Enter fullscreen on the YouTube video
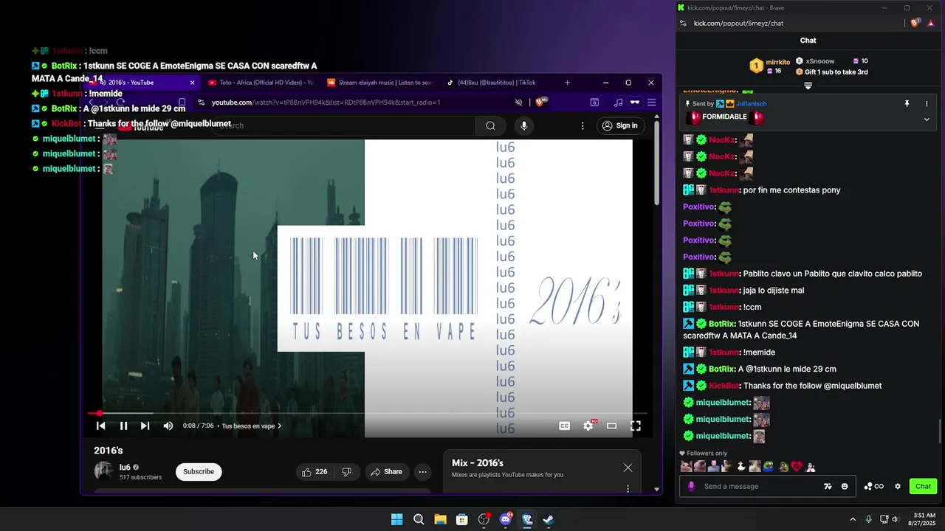The width and height of the screenshot is (945, 531). (x=635, y=426)
